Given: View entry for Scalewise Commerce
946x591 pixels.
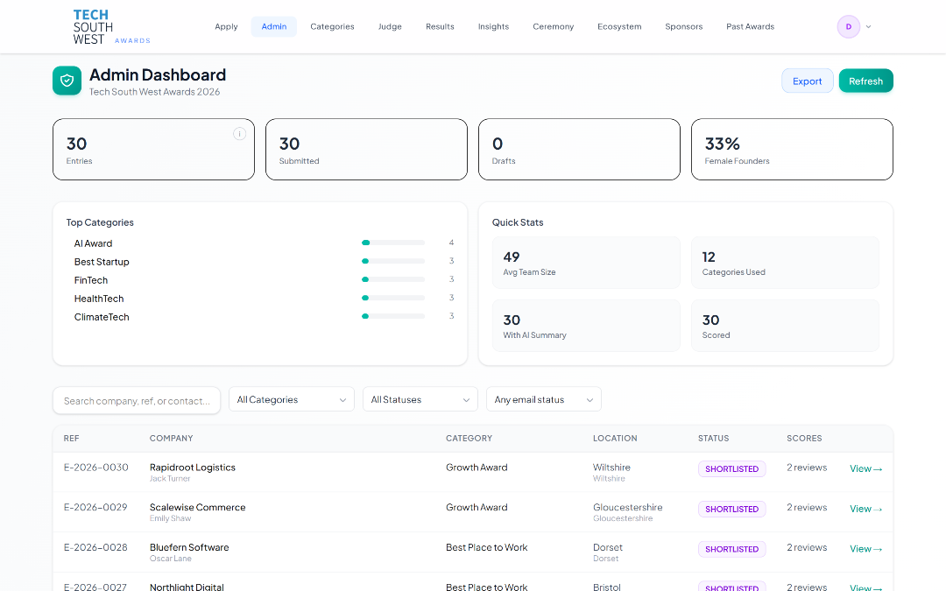Looking at the screenshot, I should tap(865, 509).
